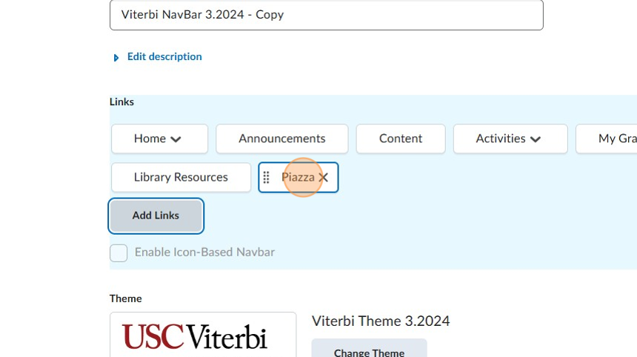The height and width of the screenshot is (357, 637).
Task: Expand the Activities chevron arrow
Action: 536,139
